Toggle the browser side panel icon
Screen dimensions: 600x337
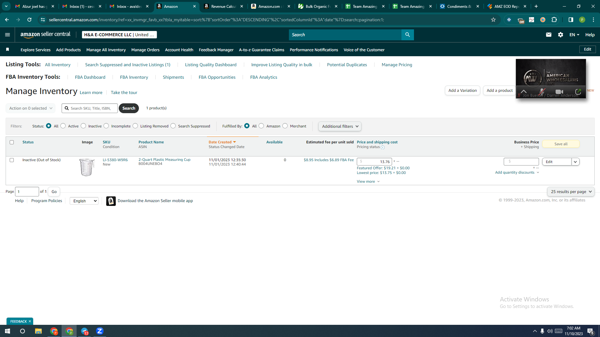(571, 20)
